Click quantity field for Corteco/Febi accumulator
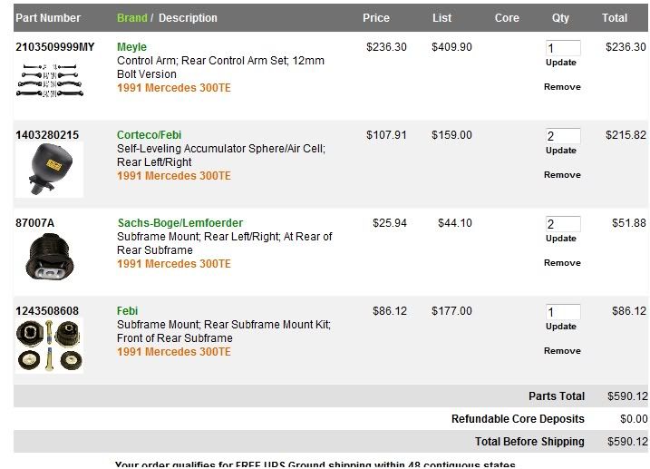 tap(562, 136)
